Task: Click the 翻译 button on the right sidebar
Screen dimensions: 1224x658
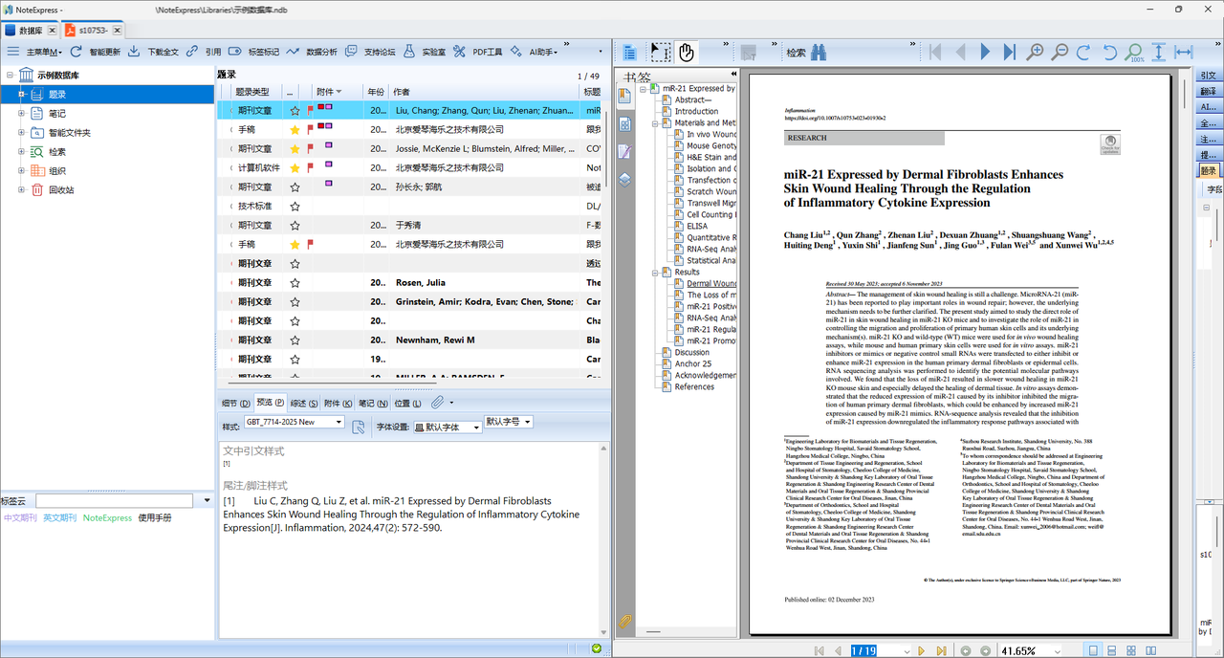Action: coord(1209,92)
